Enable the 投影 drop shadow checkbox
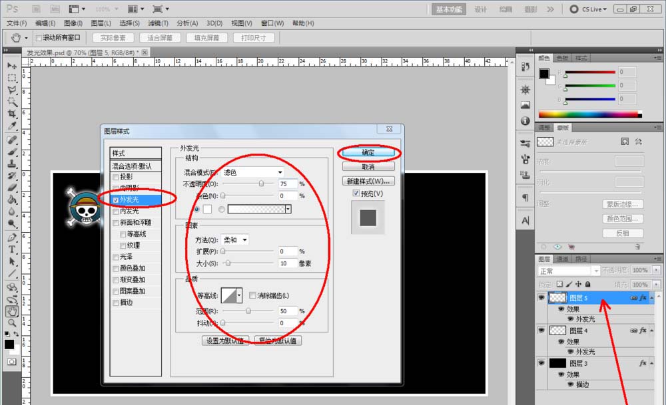This screenshot has height=405, width=666. point(115,178)
